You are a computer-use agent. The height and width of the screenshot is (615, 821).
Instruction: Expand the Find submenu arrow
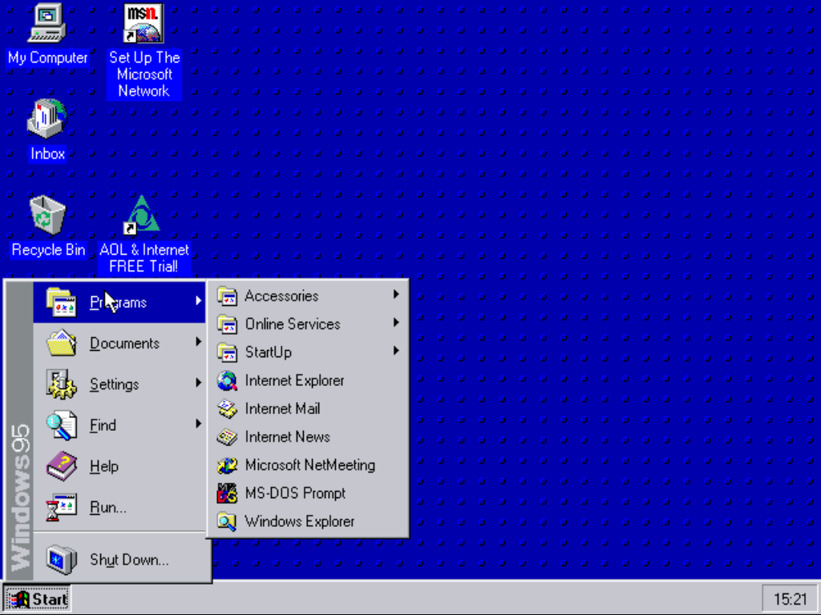[x=199, y=424]
